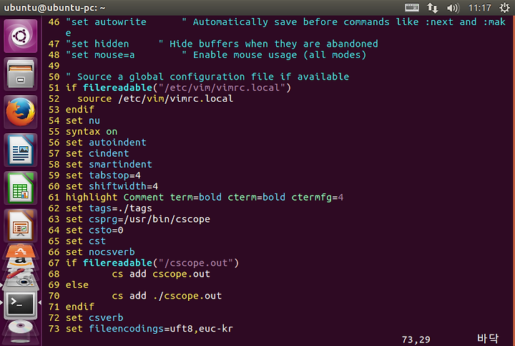Open the network connection indicator
The width and height of the screenshot is (515, 346).
[x=432, y=7]
